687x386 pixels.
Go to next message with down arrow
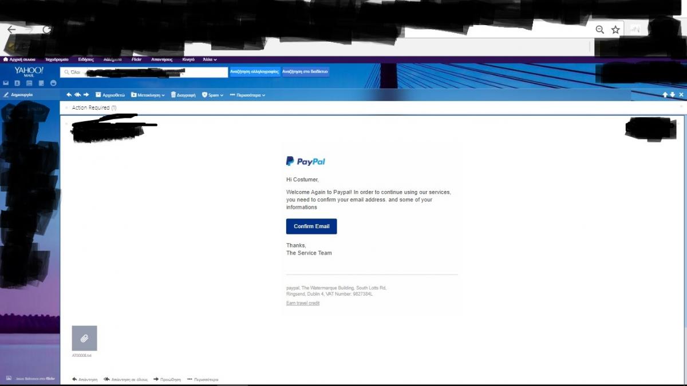point(673,95)
